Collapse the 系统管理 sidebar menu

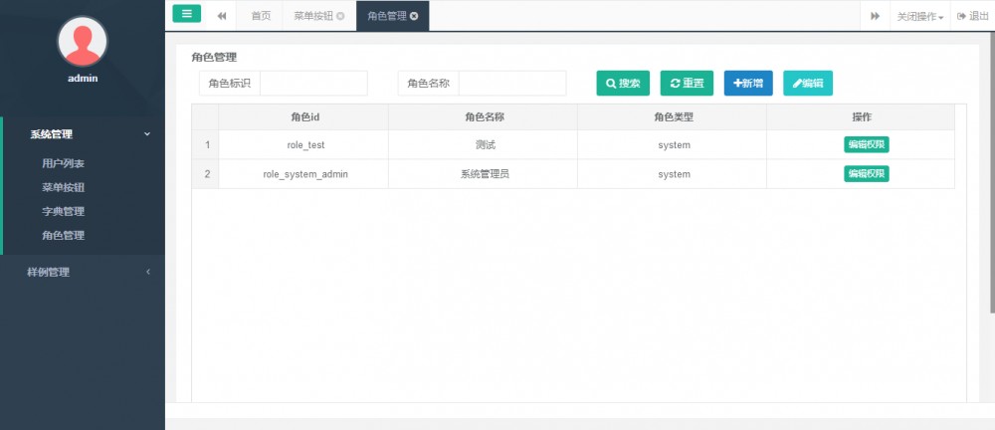(x=83, y=134)
